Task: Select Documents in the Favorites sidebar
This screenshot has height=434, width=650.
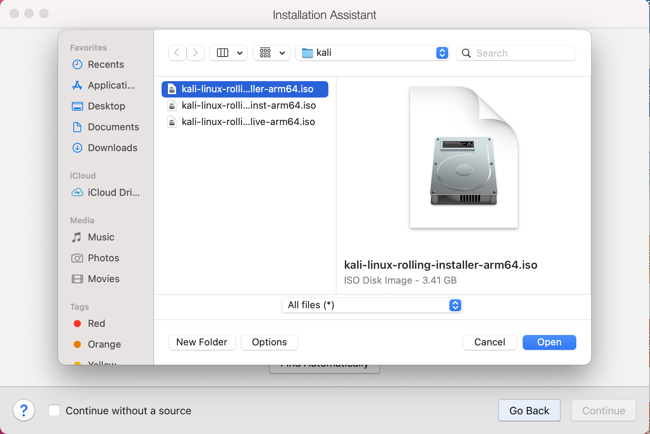Action: point(113,127)
